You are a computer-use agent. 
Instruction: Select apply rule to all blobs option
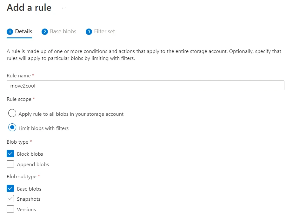coord(12,113)
